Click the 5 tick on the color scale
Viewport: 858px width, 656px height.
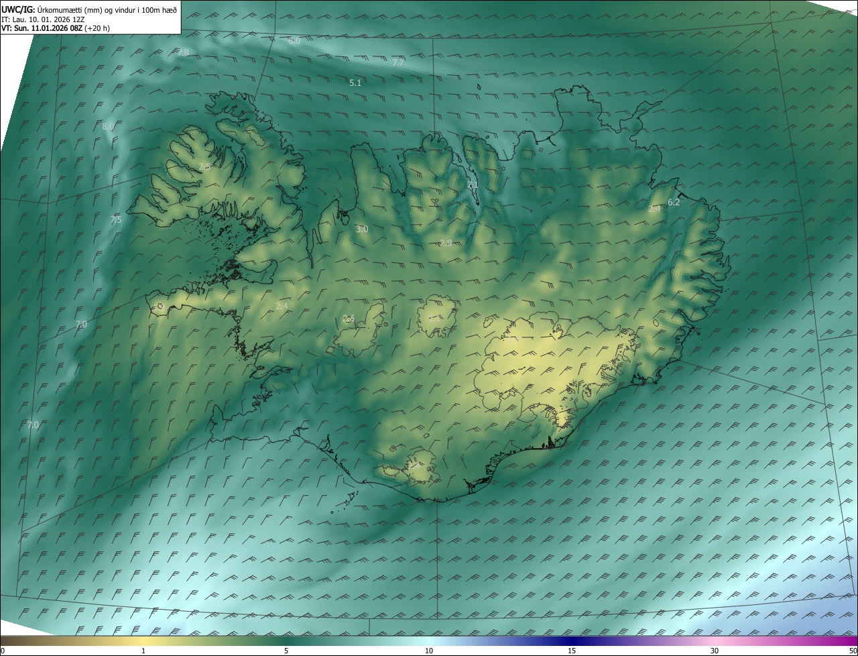pyautogui.click(x=286, y=651)
